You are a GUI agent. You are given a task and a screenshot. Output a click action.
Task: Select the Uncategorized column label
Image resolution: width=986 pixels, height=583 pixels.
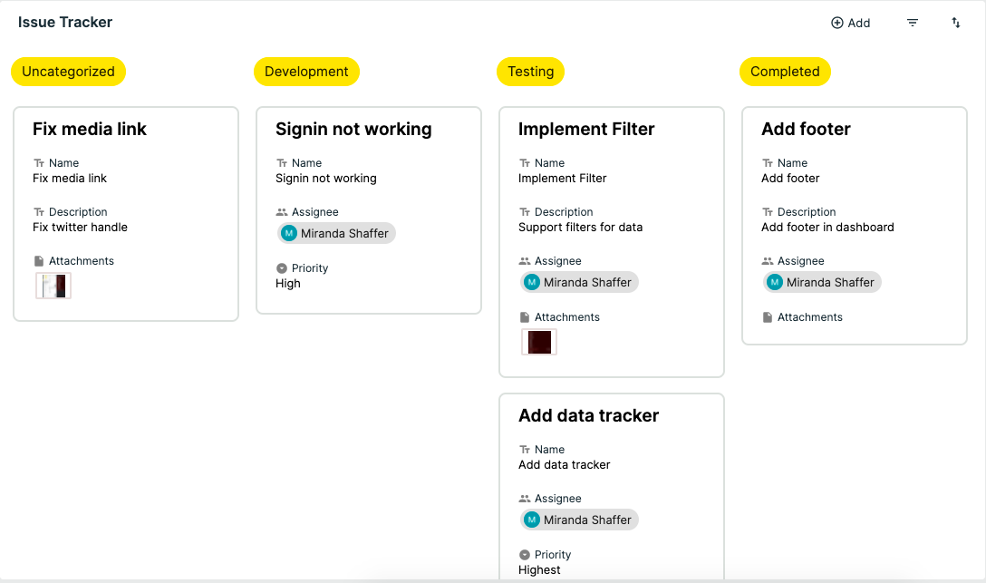[68, 72]
